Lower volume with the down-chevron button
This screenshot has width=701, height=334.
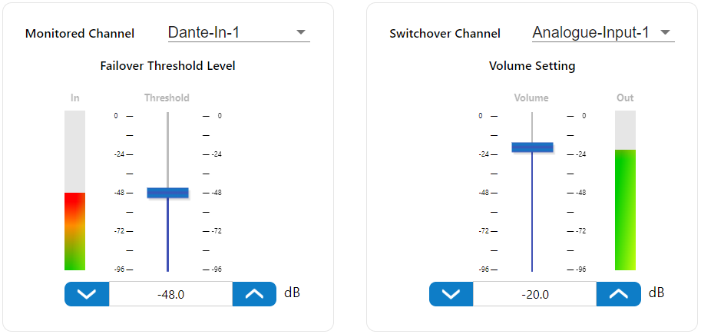click(451, 294)
